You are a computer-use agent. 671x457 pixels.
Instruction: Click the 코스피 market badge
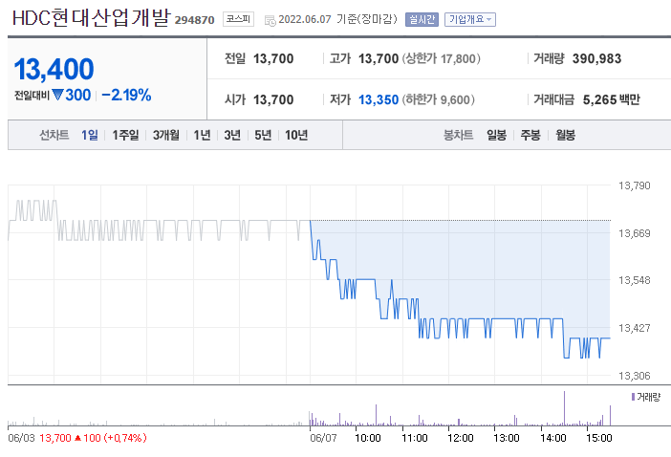tap(238, 19)
